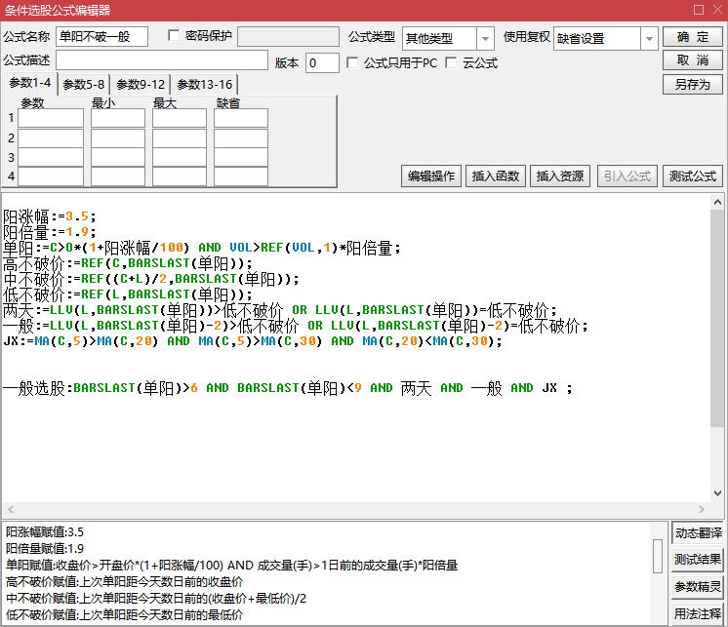728x627 pixels.
Task: Close the formula editor window
Action: tap(714, 10)
